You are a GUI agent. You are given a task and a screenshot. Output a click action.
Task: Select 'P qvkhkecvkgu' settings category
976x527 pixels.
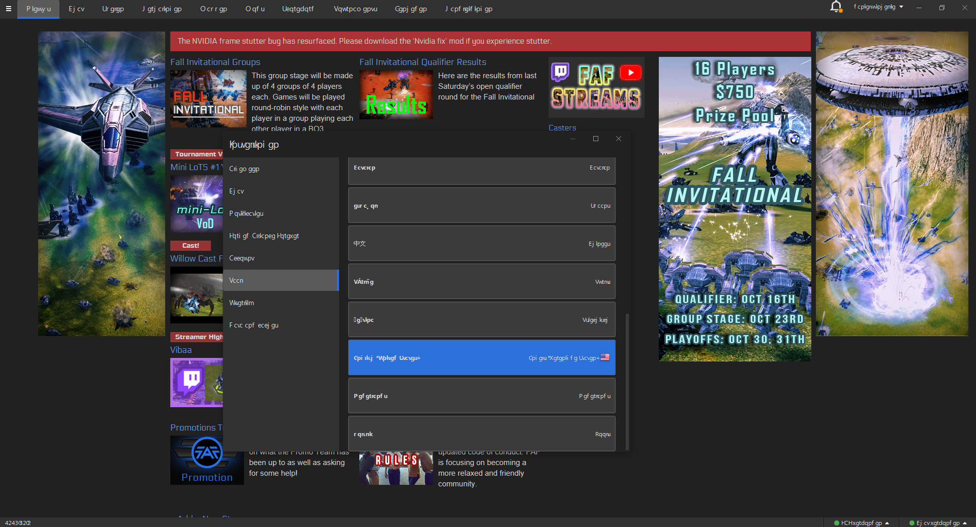click(281, 213)
